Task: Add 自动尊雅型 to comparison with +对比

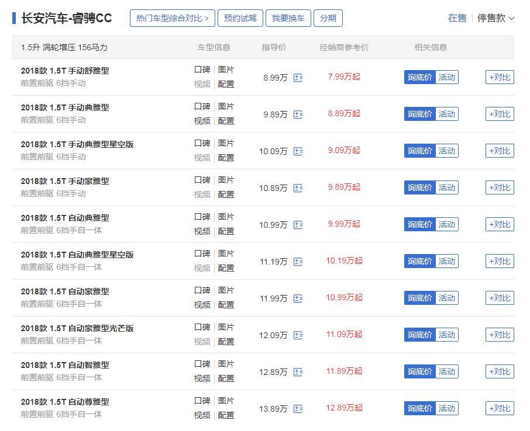Action: tap(500, 408)
